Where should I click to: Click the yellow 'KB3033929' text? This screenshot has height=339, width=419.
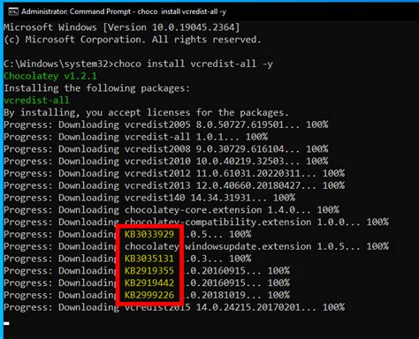(x=149, y=234)
